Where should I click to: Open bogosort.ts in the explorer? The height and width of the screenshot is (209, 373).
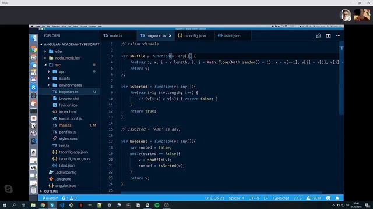click(69, 92)
